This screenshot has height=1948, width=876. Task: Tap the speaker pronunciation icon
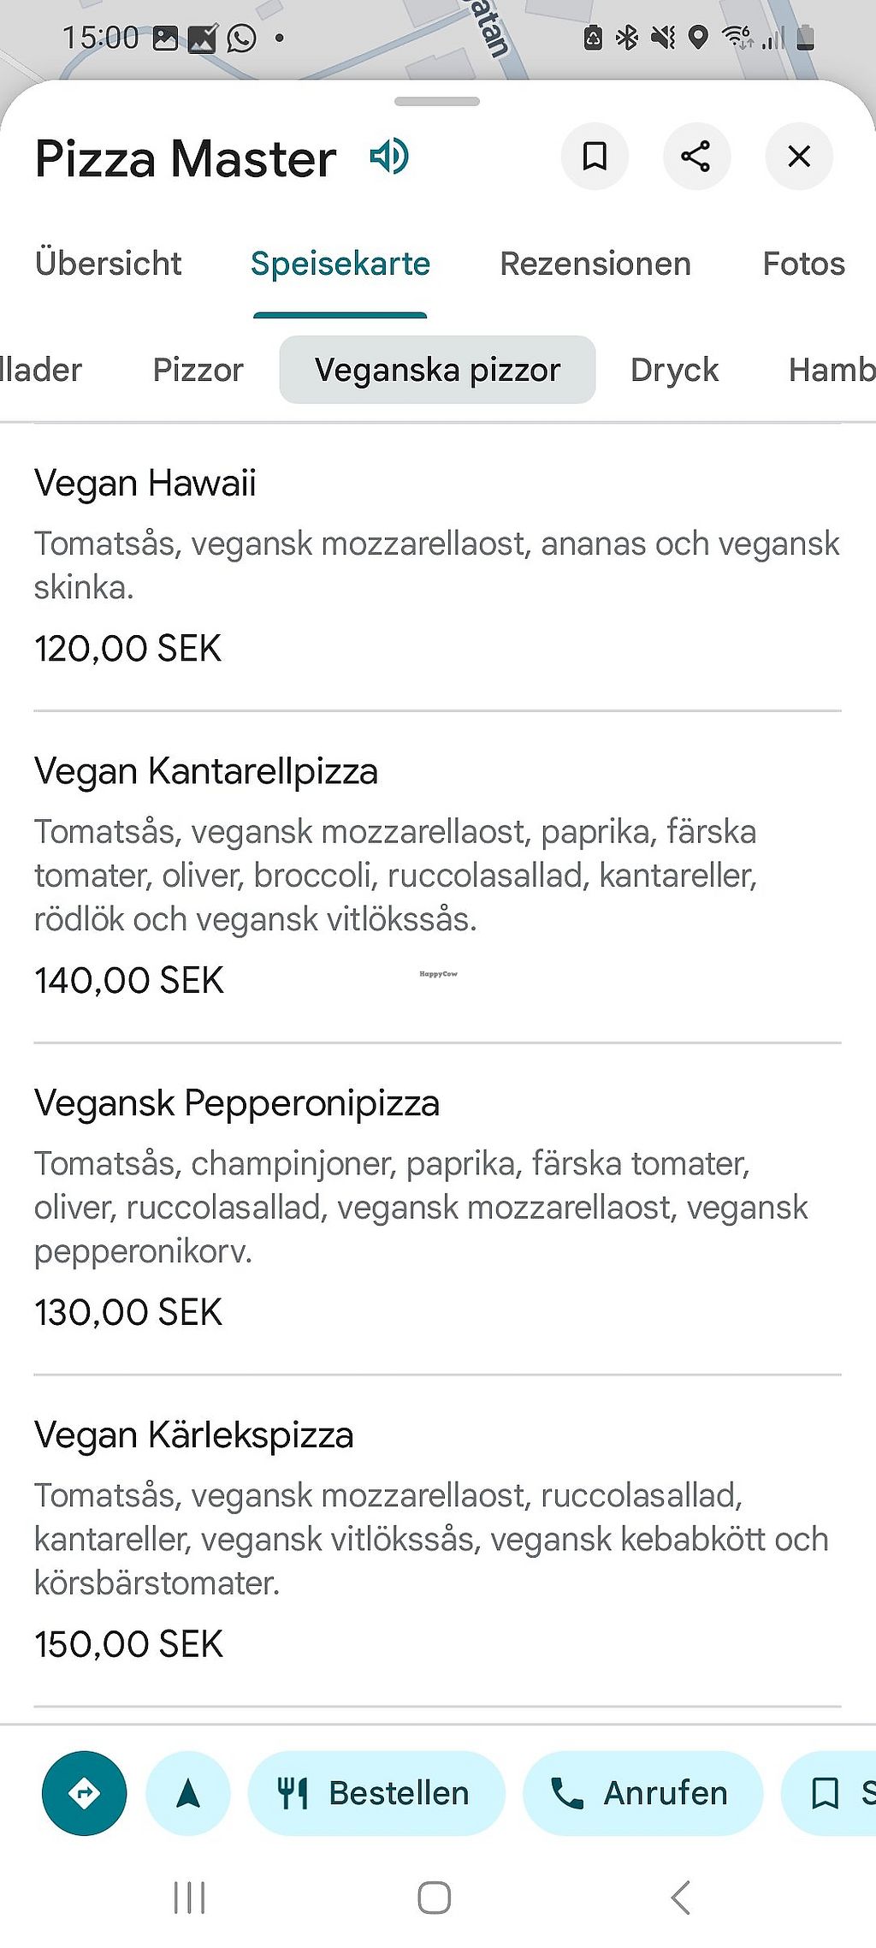tap(389, 157)
